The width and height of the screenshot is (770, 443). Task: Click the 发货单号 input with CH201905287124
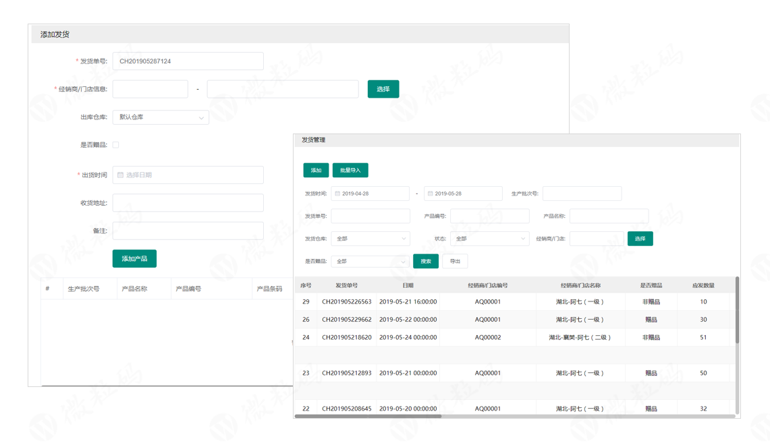(x=188, y=61)
